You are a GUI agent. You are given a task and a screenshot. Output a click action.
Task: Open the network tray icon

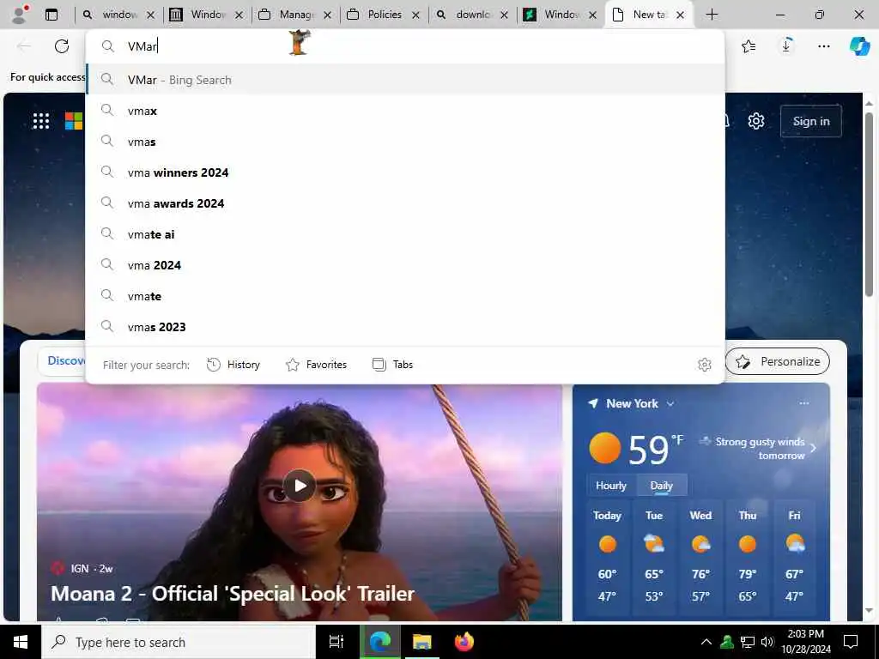(x=748, y=642)
